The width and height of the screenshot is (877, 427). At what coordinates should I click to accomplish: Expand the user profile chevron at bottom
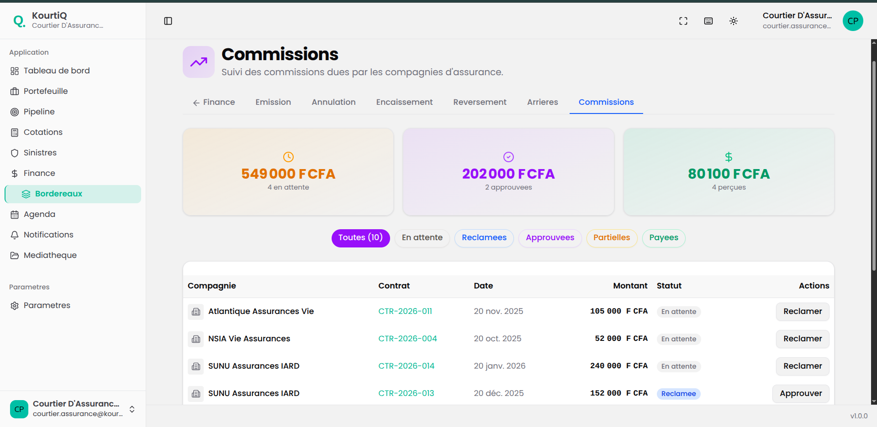click(x=132, y=409)
